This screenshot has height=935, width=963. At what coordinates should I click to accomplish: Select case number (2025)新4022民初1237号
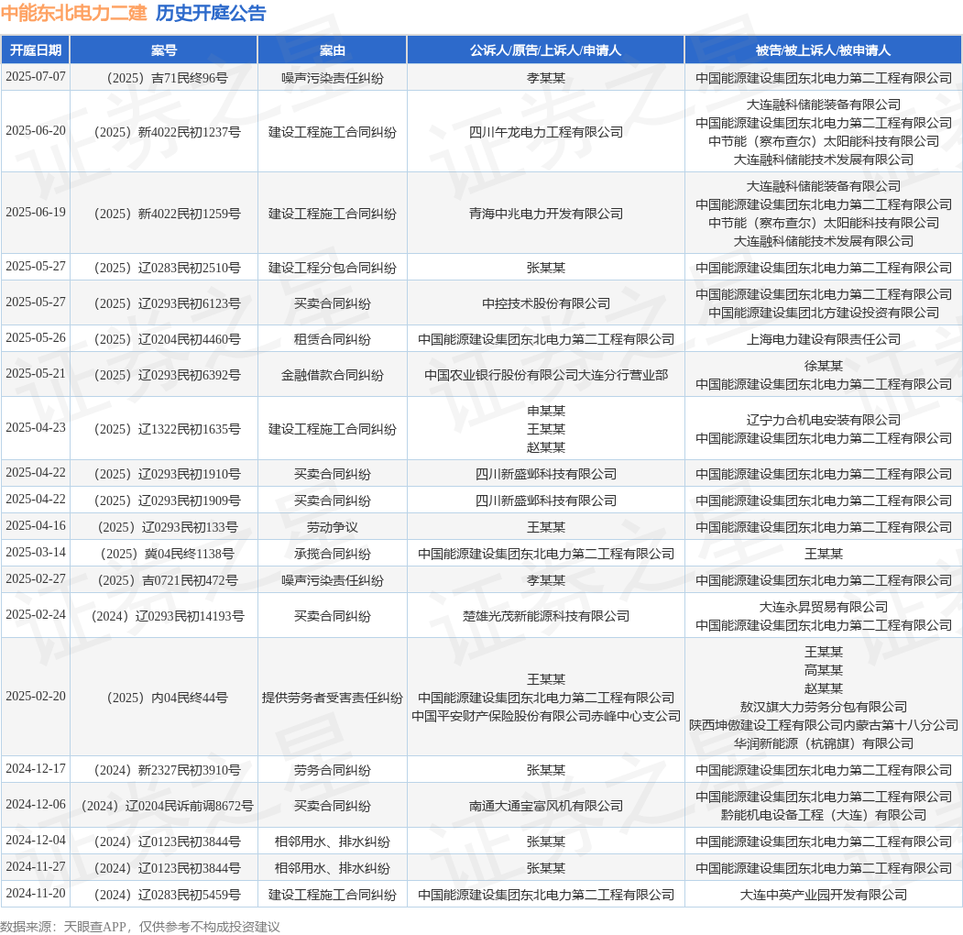pos(164,132)
